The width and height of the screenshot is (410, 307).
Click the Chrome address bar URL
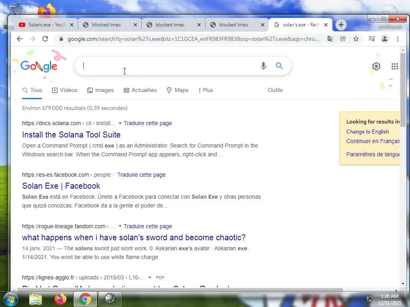[x=193, y=39]
